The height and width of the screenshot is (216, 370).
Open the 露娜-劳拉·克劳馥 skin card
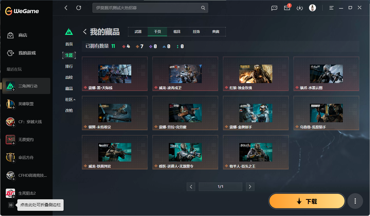coord(185,113)
